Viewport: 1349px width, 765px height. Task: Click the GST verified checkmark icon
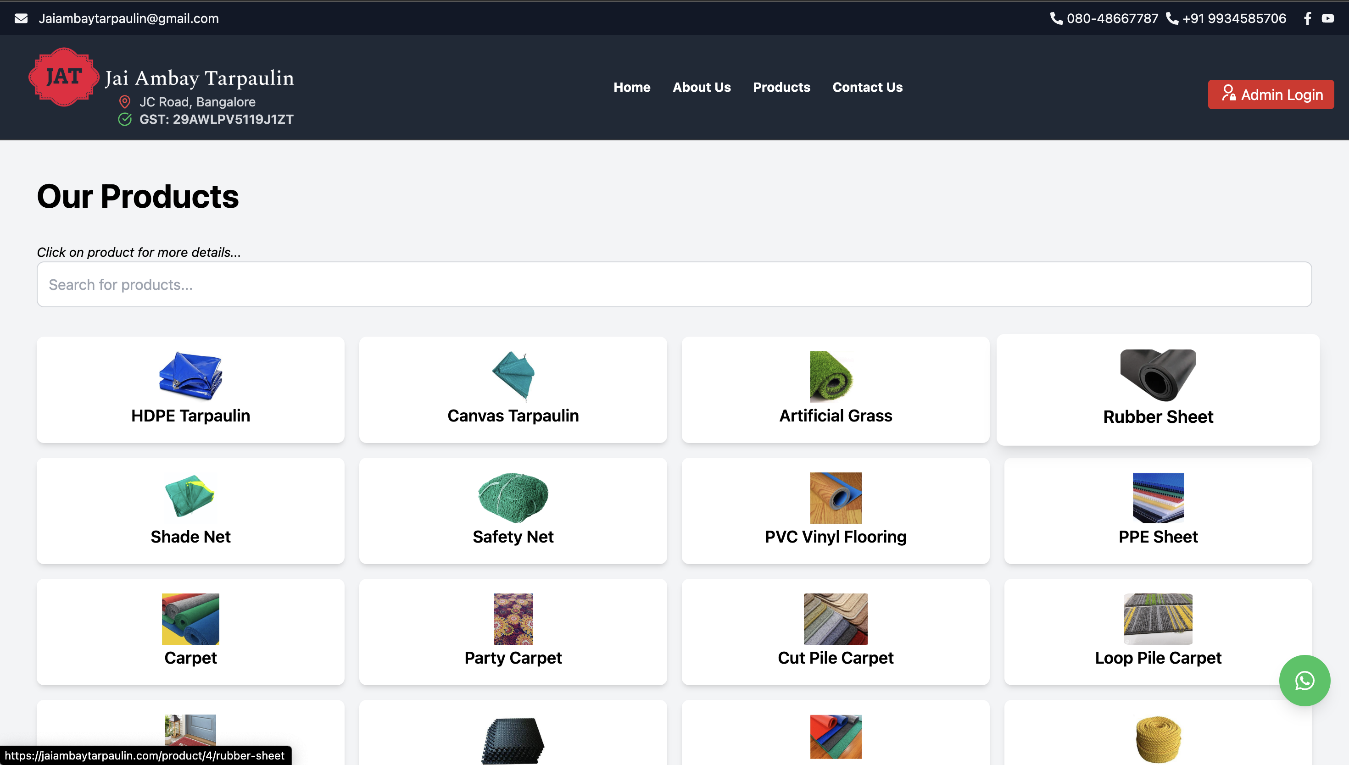[124, 119]
